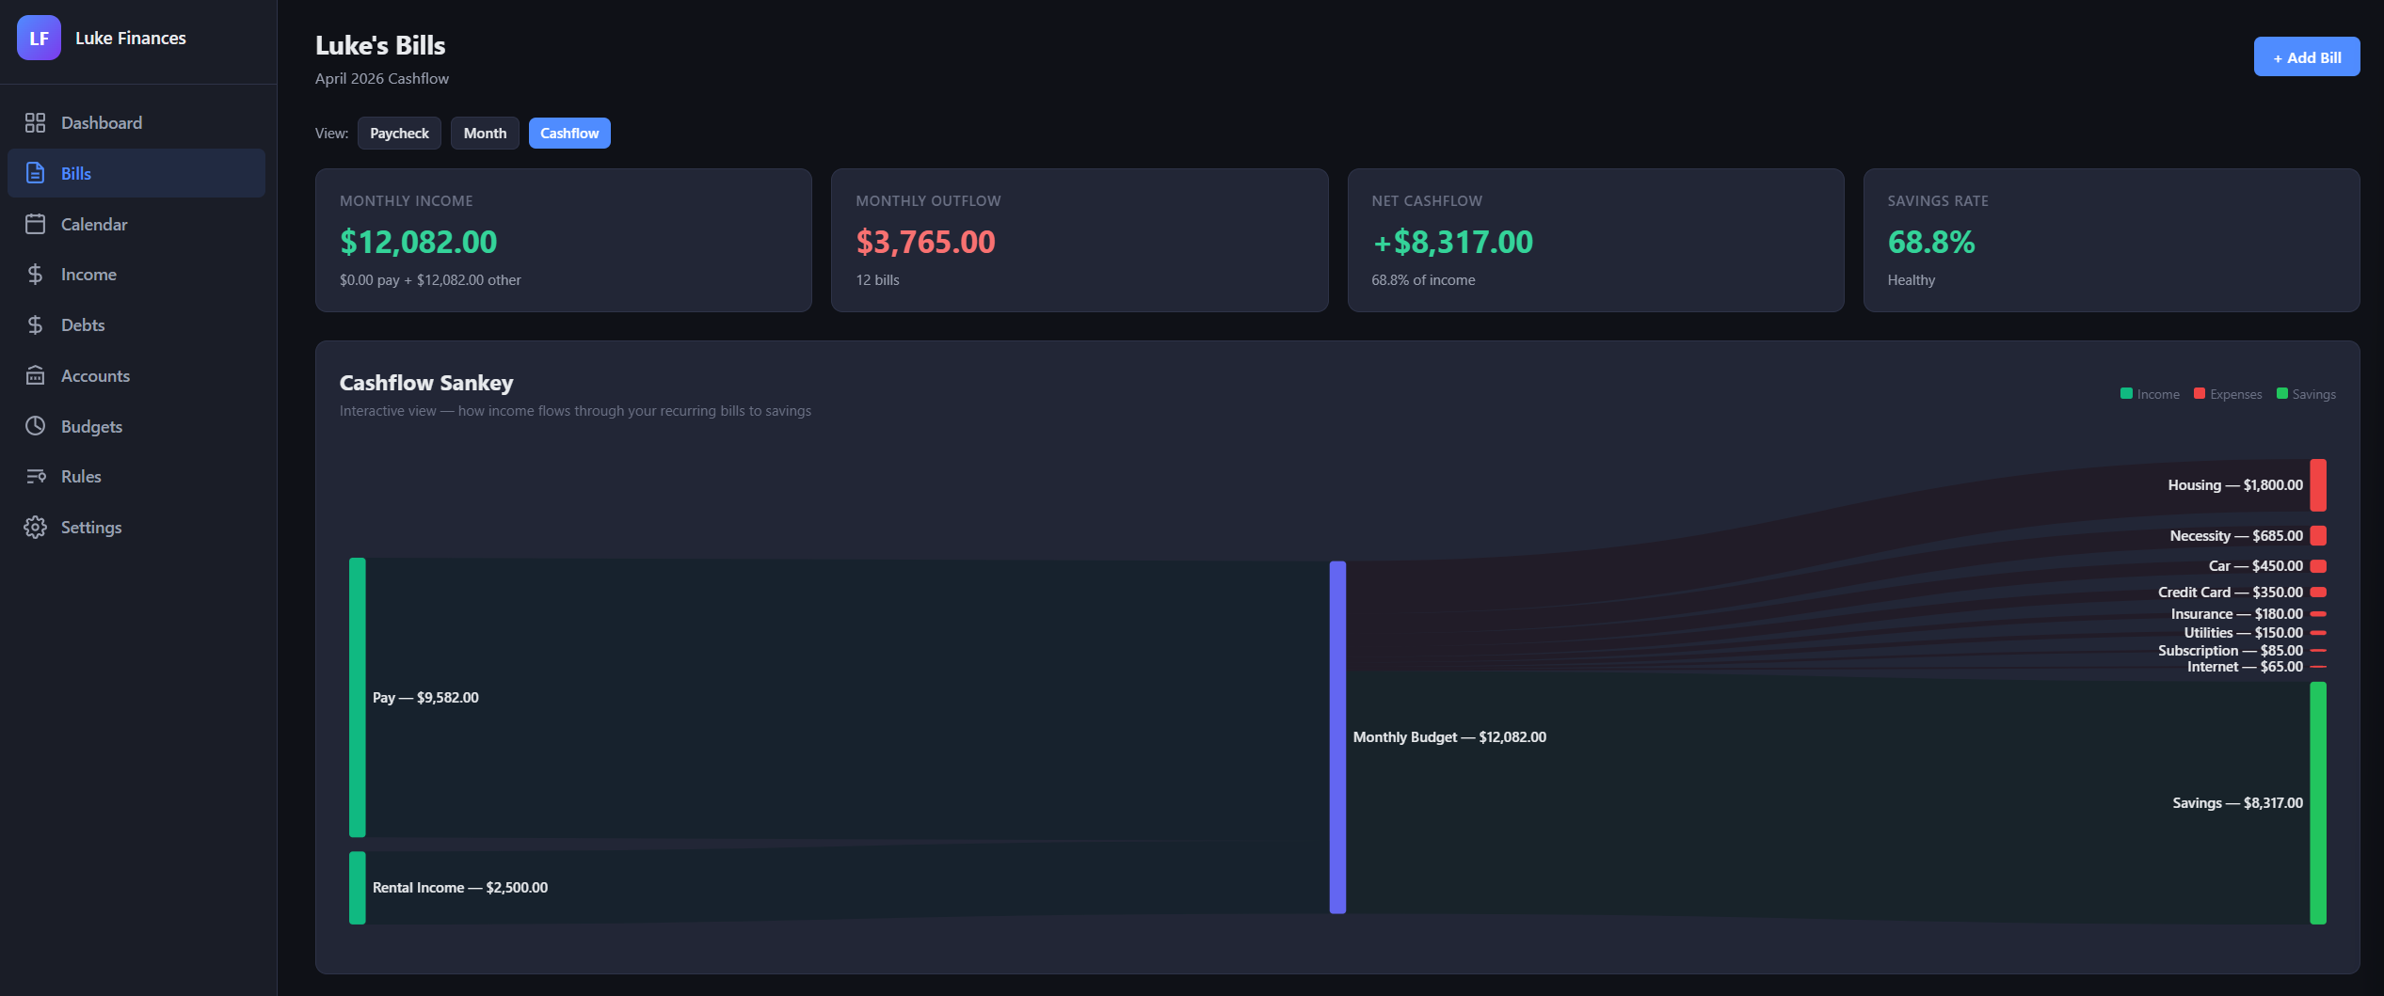Screen dimensions: 2384x996
Task: Open the Settings gear icon
Action: point(35,527)
